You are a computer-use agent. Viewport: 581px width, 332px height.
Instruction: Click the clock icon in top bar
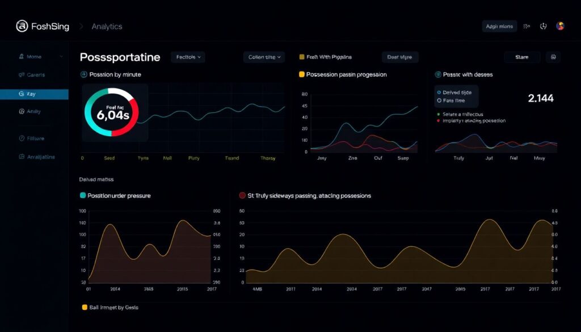(543, 26)
